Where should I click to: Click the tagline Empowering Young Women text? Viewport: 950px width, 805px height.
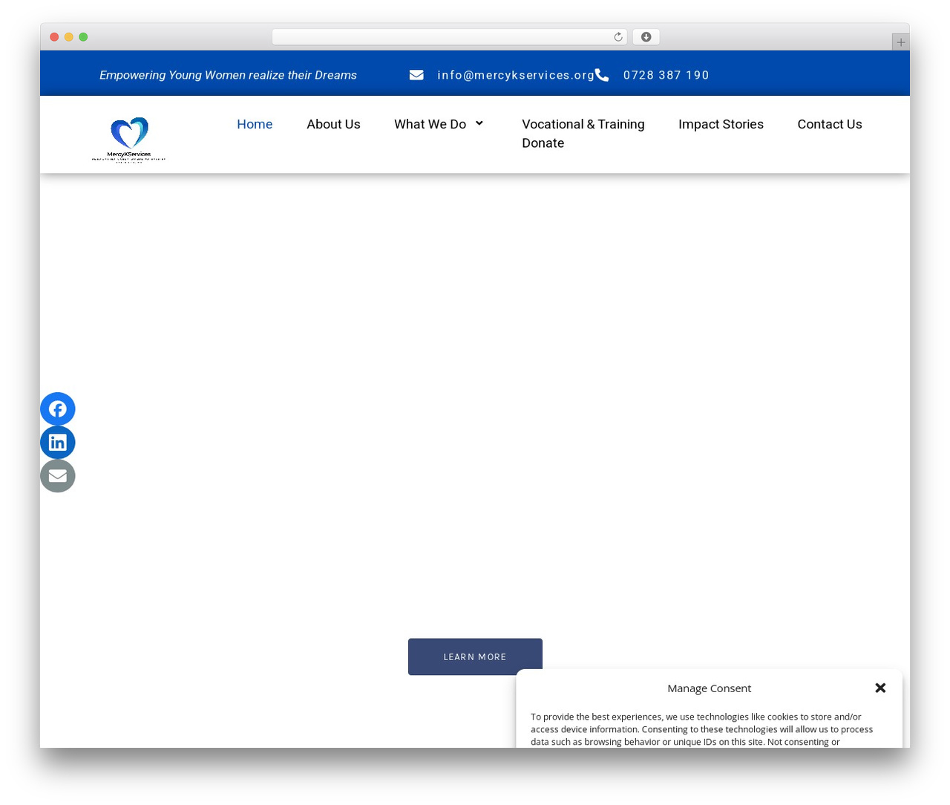pos(228,75)
